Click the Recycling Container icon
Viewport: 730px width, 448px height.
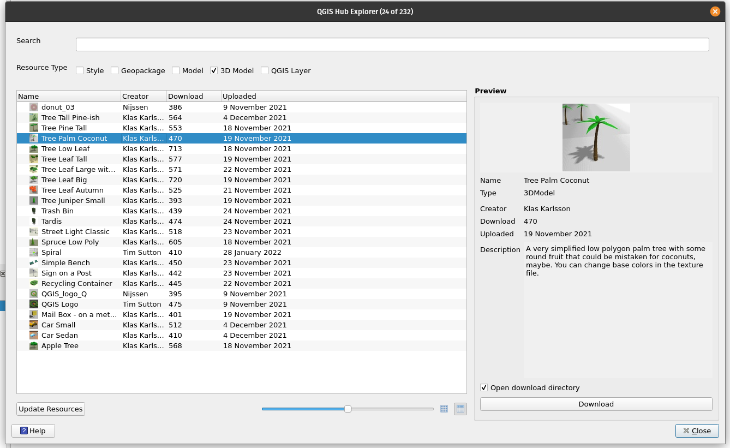pyautogui.click(x=34, y=284)
